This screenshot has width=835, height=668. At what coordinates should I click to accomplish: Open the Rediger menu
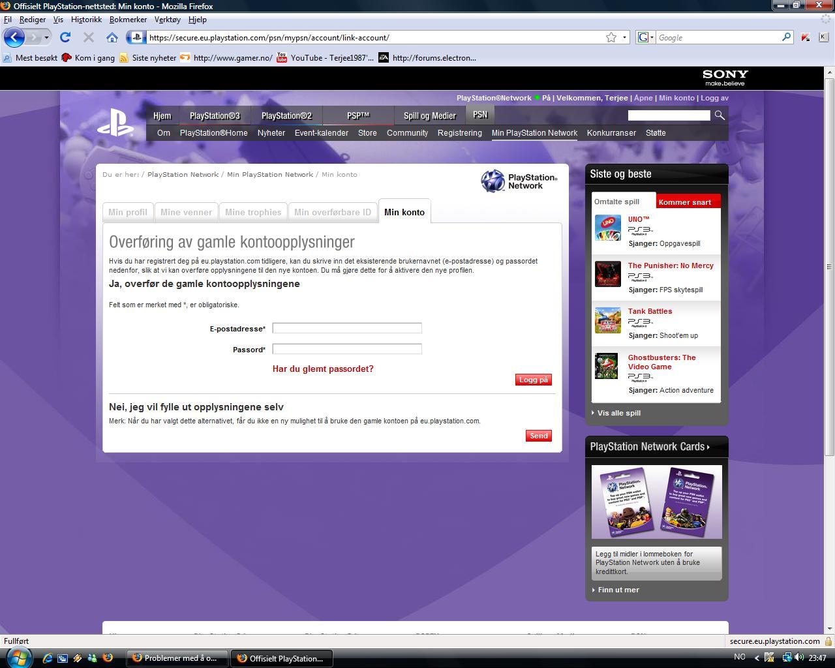(33, 20)
